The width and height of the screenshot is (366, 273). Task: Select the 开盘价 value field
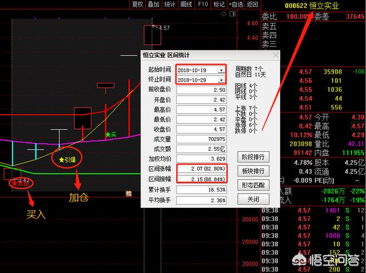(x=201, y=100)
